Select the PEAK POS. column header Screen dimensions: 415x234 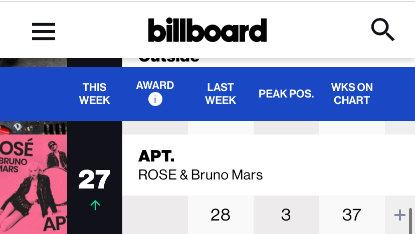pyautogui.click(x=286, y=94)
